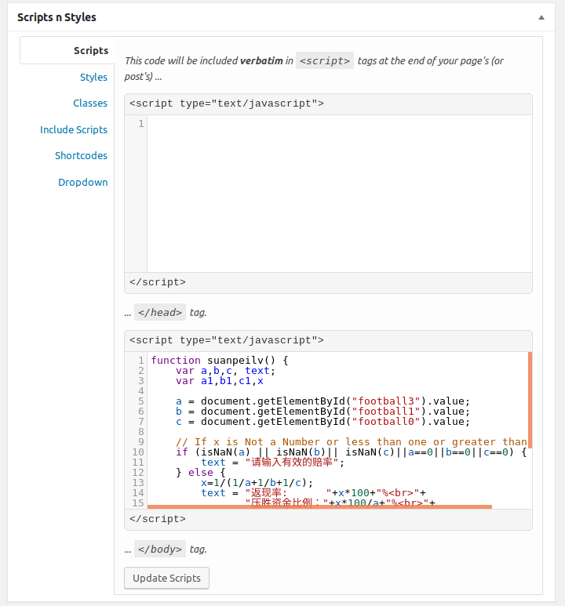Click the line 'function suanpeilv() {'
The height and width of the screenshot is (606, 565).
click(220, 360)
